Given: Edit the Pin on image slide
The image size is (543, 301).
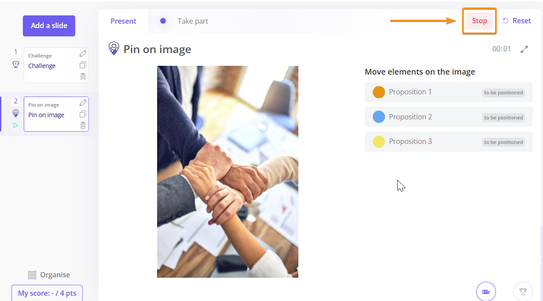Looking at the screenshot, I should coord(83,103).
